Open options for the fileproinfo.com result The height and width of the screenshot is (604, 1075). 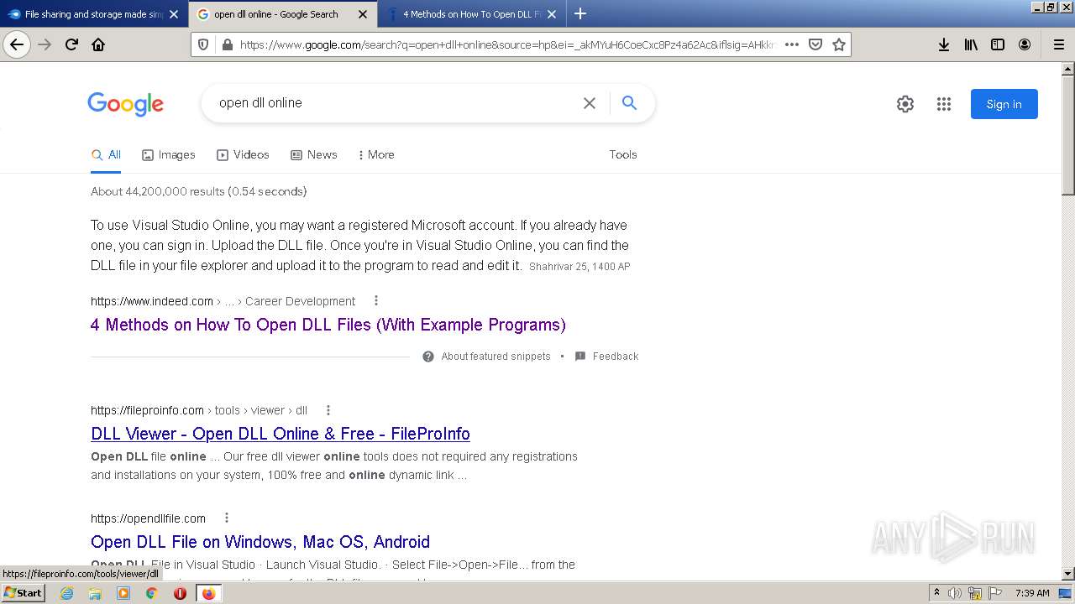point(328,410)
